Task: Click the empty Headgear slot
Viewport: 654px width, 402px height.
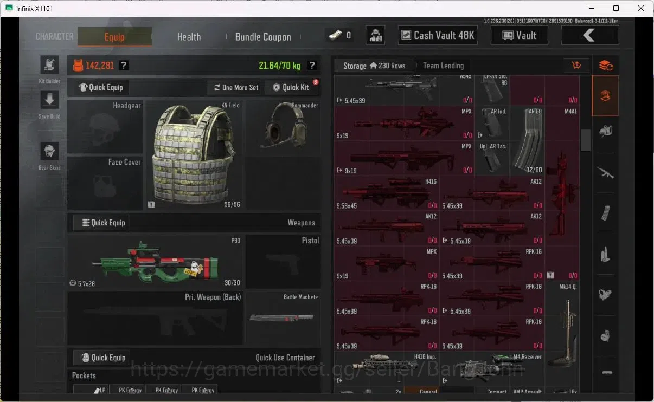Action: (105, 127)
